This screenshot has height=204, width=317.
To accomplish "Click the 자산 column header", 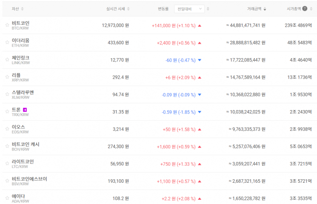I will tap(15, 9).
